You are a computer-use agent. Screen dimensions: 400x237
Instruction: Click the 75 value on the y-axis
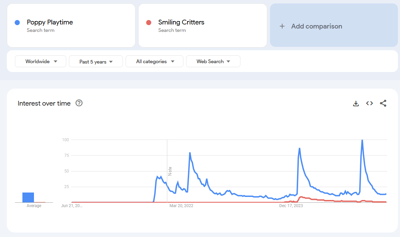click(67, 156)
